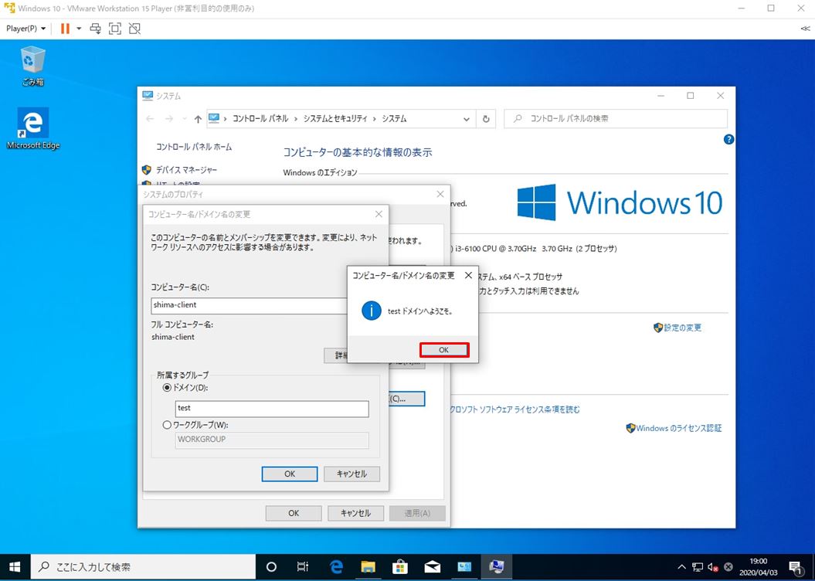
Task: Show hidden system tray icons
Action: pyautogui.click(x=682, y=567)
